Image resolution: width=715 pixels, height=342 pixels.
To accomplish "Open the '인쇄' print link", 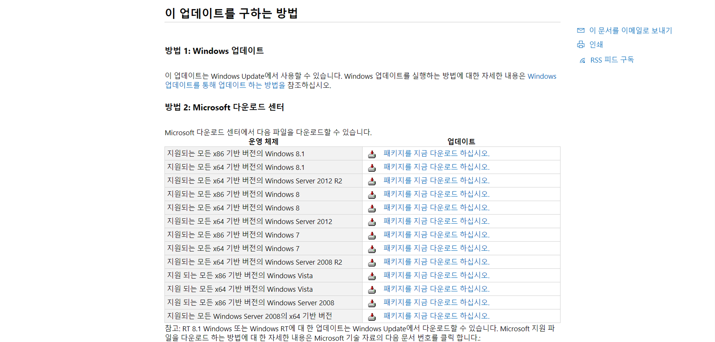I will (596, 44).
